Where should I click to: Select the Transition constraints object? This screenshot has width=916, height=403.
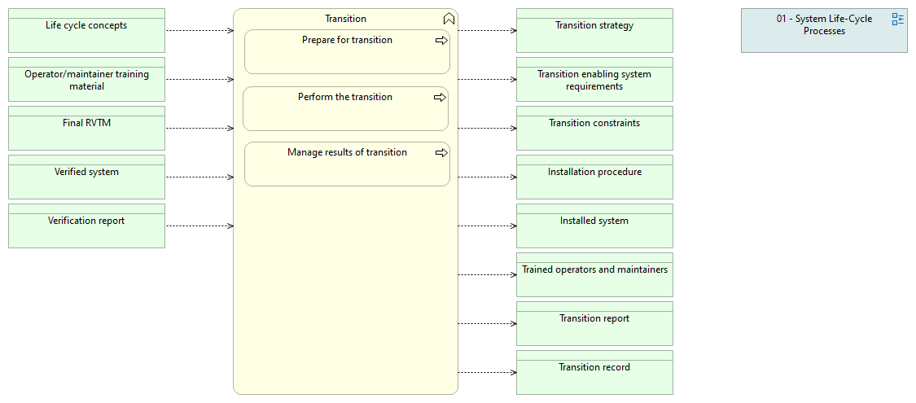pyautogui.click(x=594, y=128)
